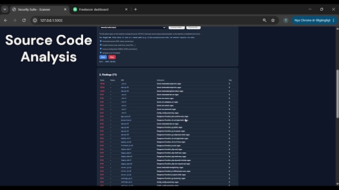Open Chrome profile T avatar

[286, 20]
